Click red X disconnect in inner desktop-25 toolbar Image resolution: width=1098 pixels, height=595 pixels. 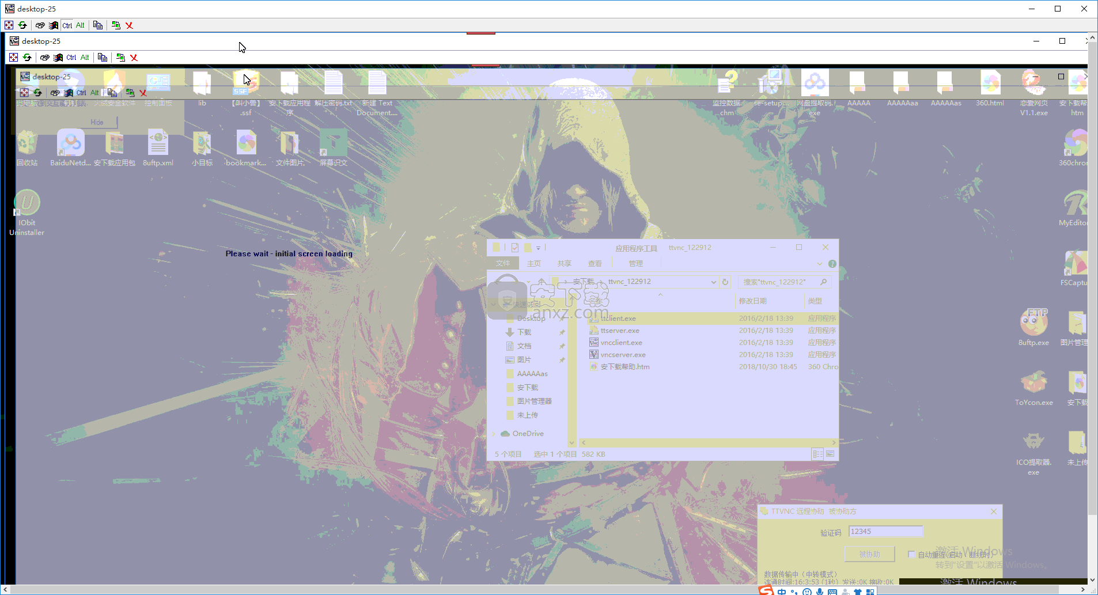134,58
